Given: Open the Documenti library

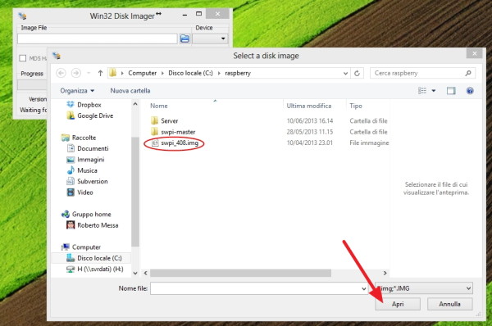Looking at the screenshot, I should click(93, 148).
